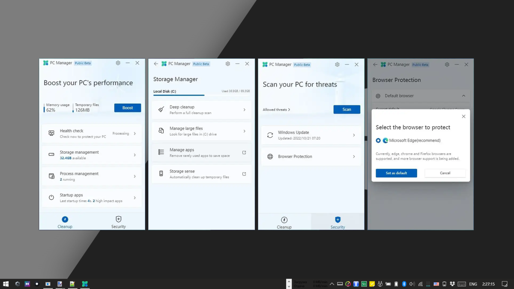Open Startup apps row chevron
The width and height of the screenshot is (514, 289).
point(135,198)
